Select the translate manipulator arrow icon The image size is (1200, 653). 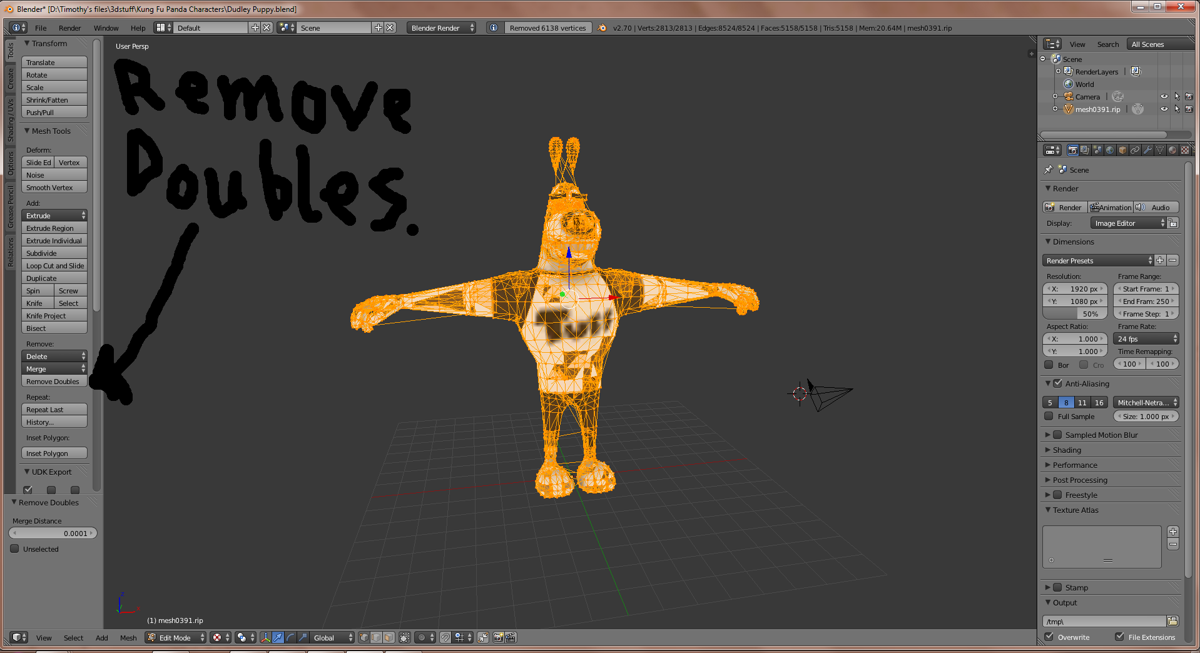tap(278, 637)
